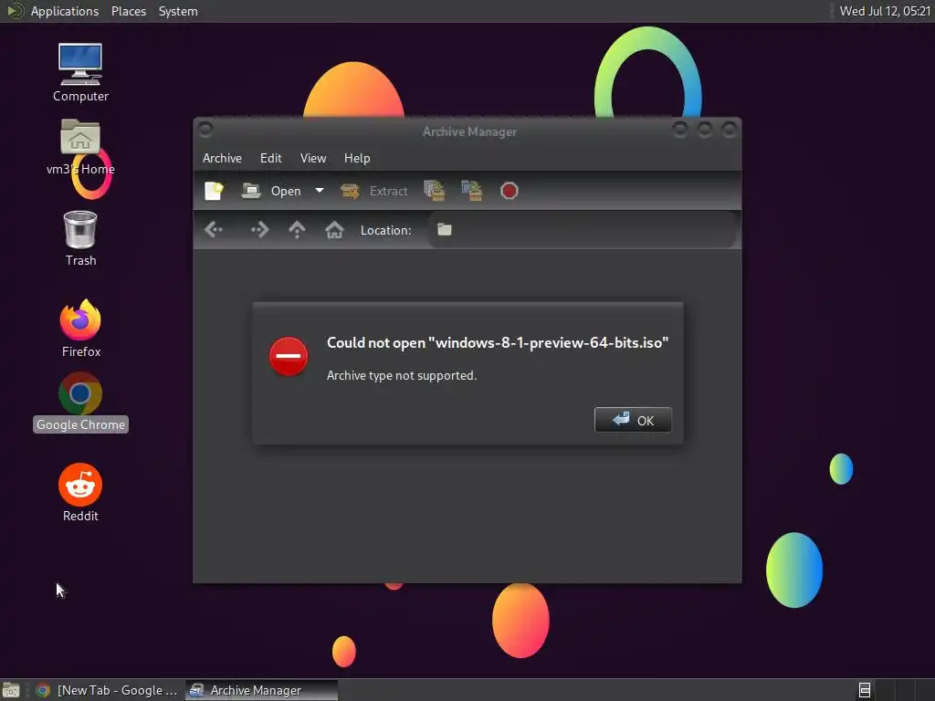The height and width of the screenshot is (701, 935).
Task: Click the red Stop operation icon
Action: point(510,191)
